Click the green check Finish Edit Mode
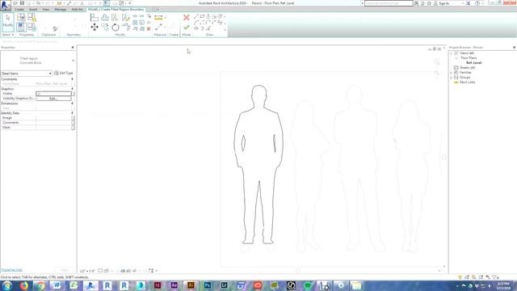This screenshot has width=517, height=291. (187, 27)
